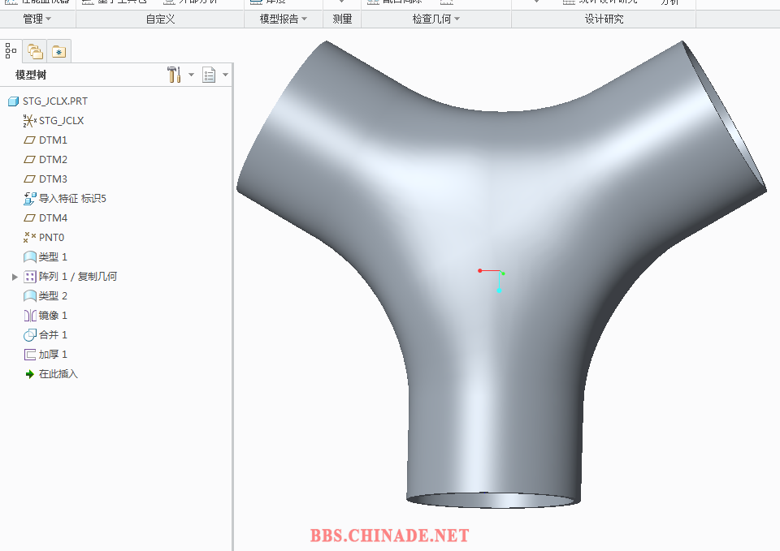
Task: Select STG_JCLX.PRT root part in tree
Action: click(54, 101)
